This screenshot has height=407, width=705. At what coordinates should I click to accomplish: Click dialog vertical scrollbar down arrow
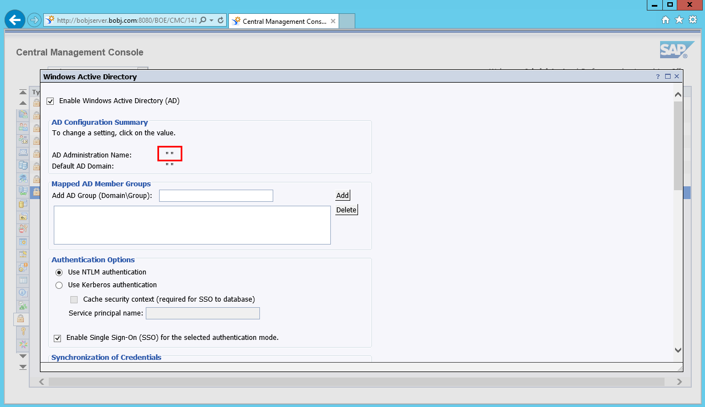tap(678, 350)
